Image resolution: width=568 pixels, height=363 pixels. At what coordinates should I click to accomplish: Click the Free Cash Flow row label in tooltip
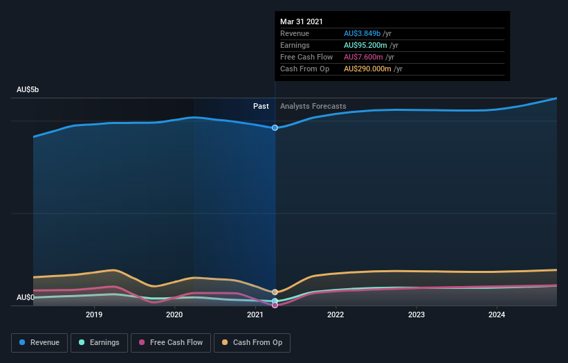tap(306, 57)
